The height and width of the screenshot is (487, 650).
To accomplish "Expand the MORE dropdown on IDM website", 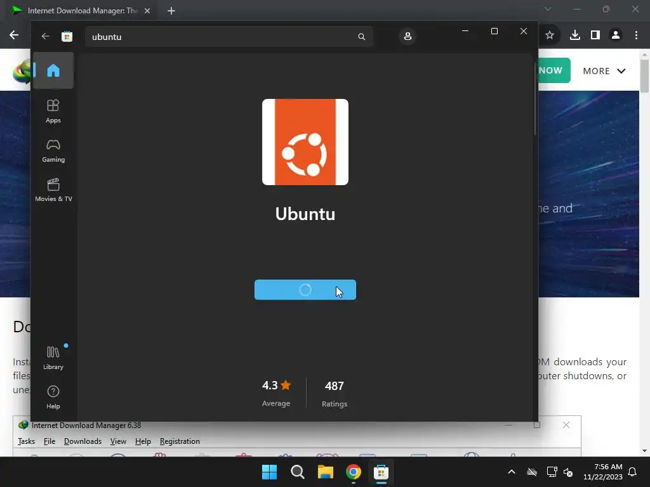I will click(x=604, y=71).
